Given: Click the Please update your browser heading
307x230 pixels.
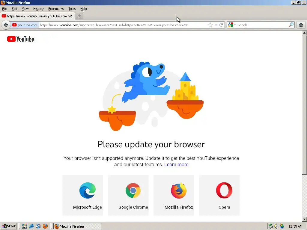Looking at the screenshot, I should click(x=151, y=145).
